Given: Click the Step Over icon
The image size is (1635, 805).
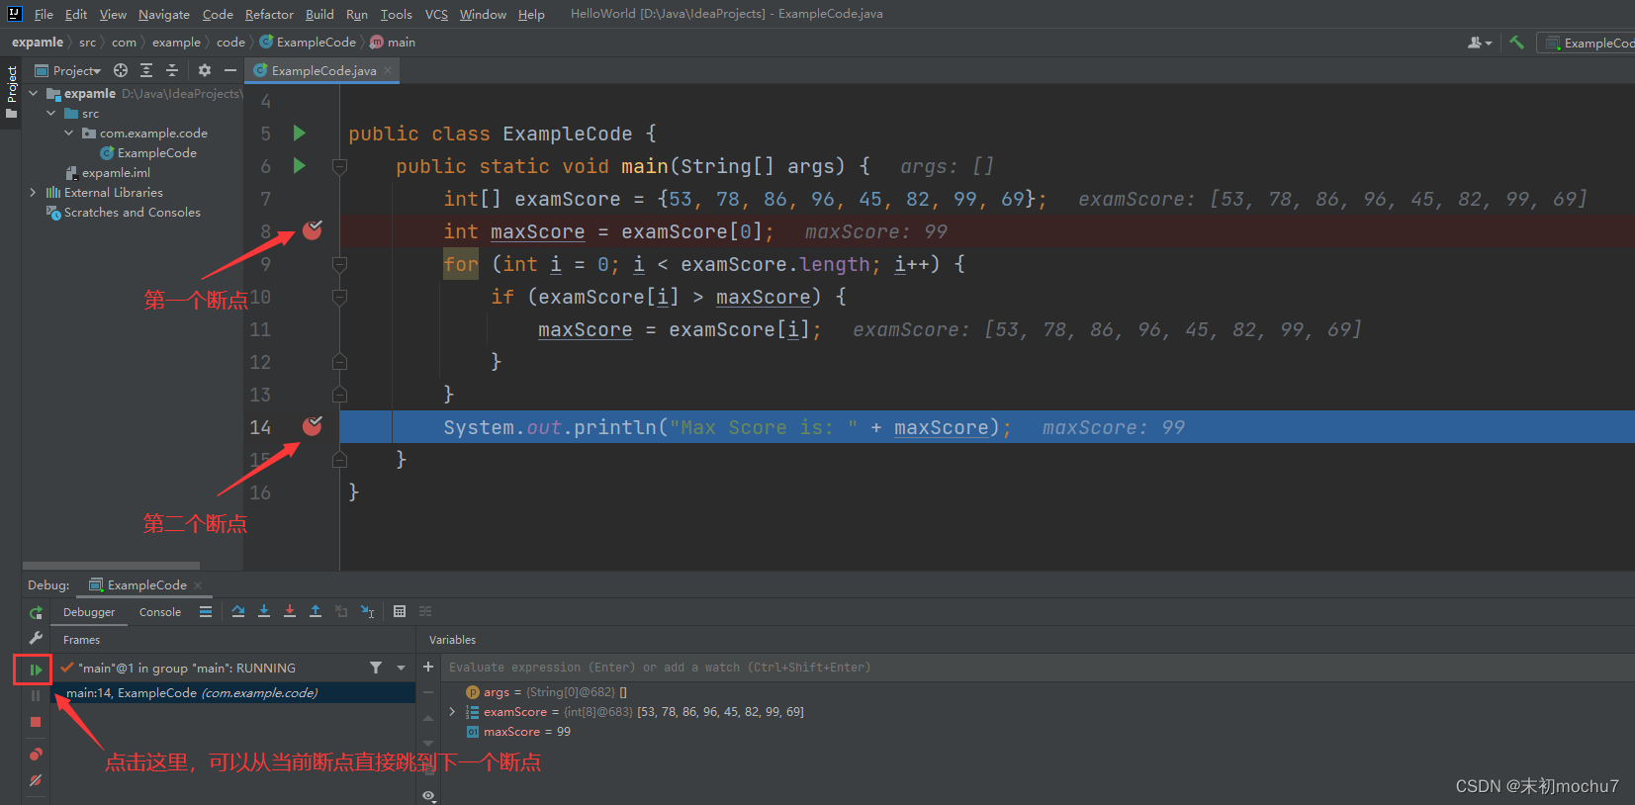Looking at the screenshot, I should pyautogui.click(x=238, y=611).
